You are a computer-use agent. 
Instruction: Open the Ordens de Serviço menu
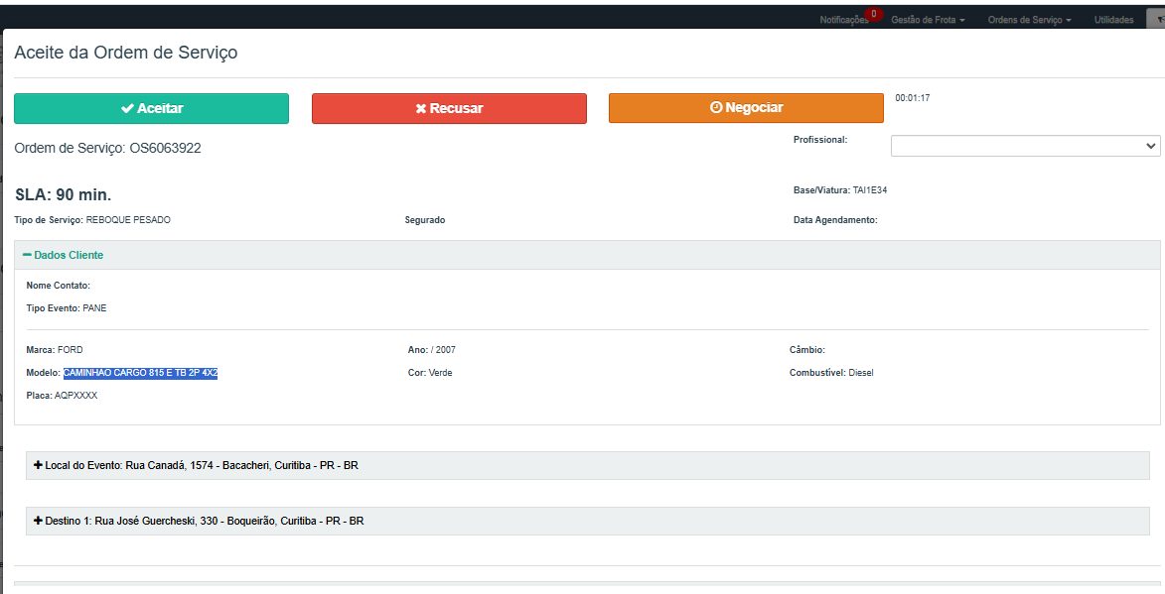pyautogui.click(x=1029, y=20)
